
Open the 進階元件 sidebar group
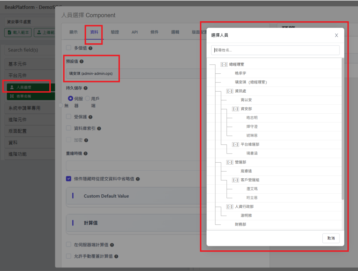click(x=30, y=120)
